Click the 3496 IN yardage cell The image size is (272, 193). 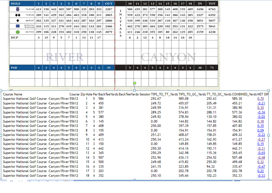(200, 9)
